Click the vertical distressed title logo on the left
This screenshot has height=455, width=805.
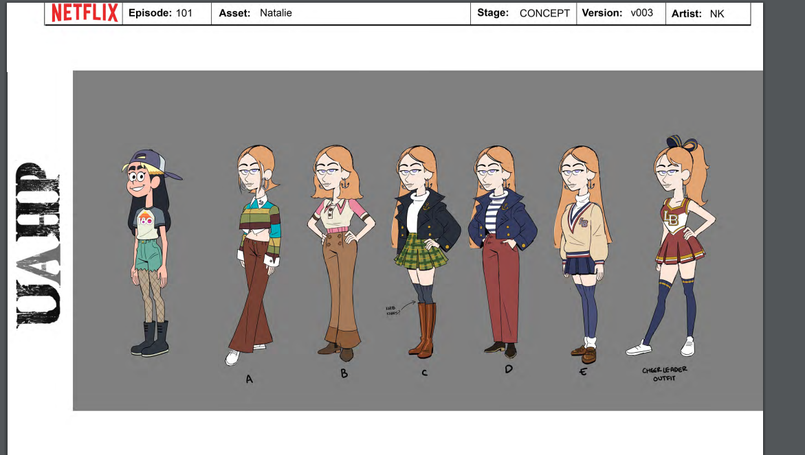click(38, 245)
